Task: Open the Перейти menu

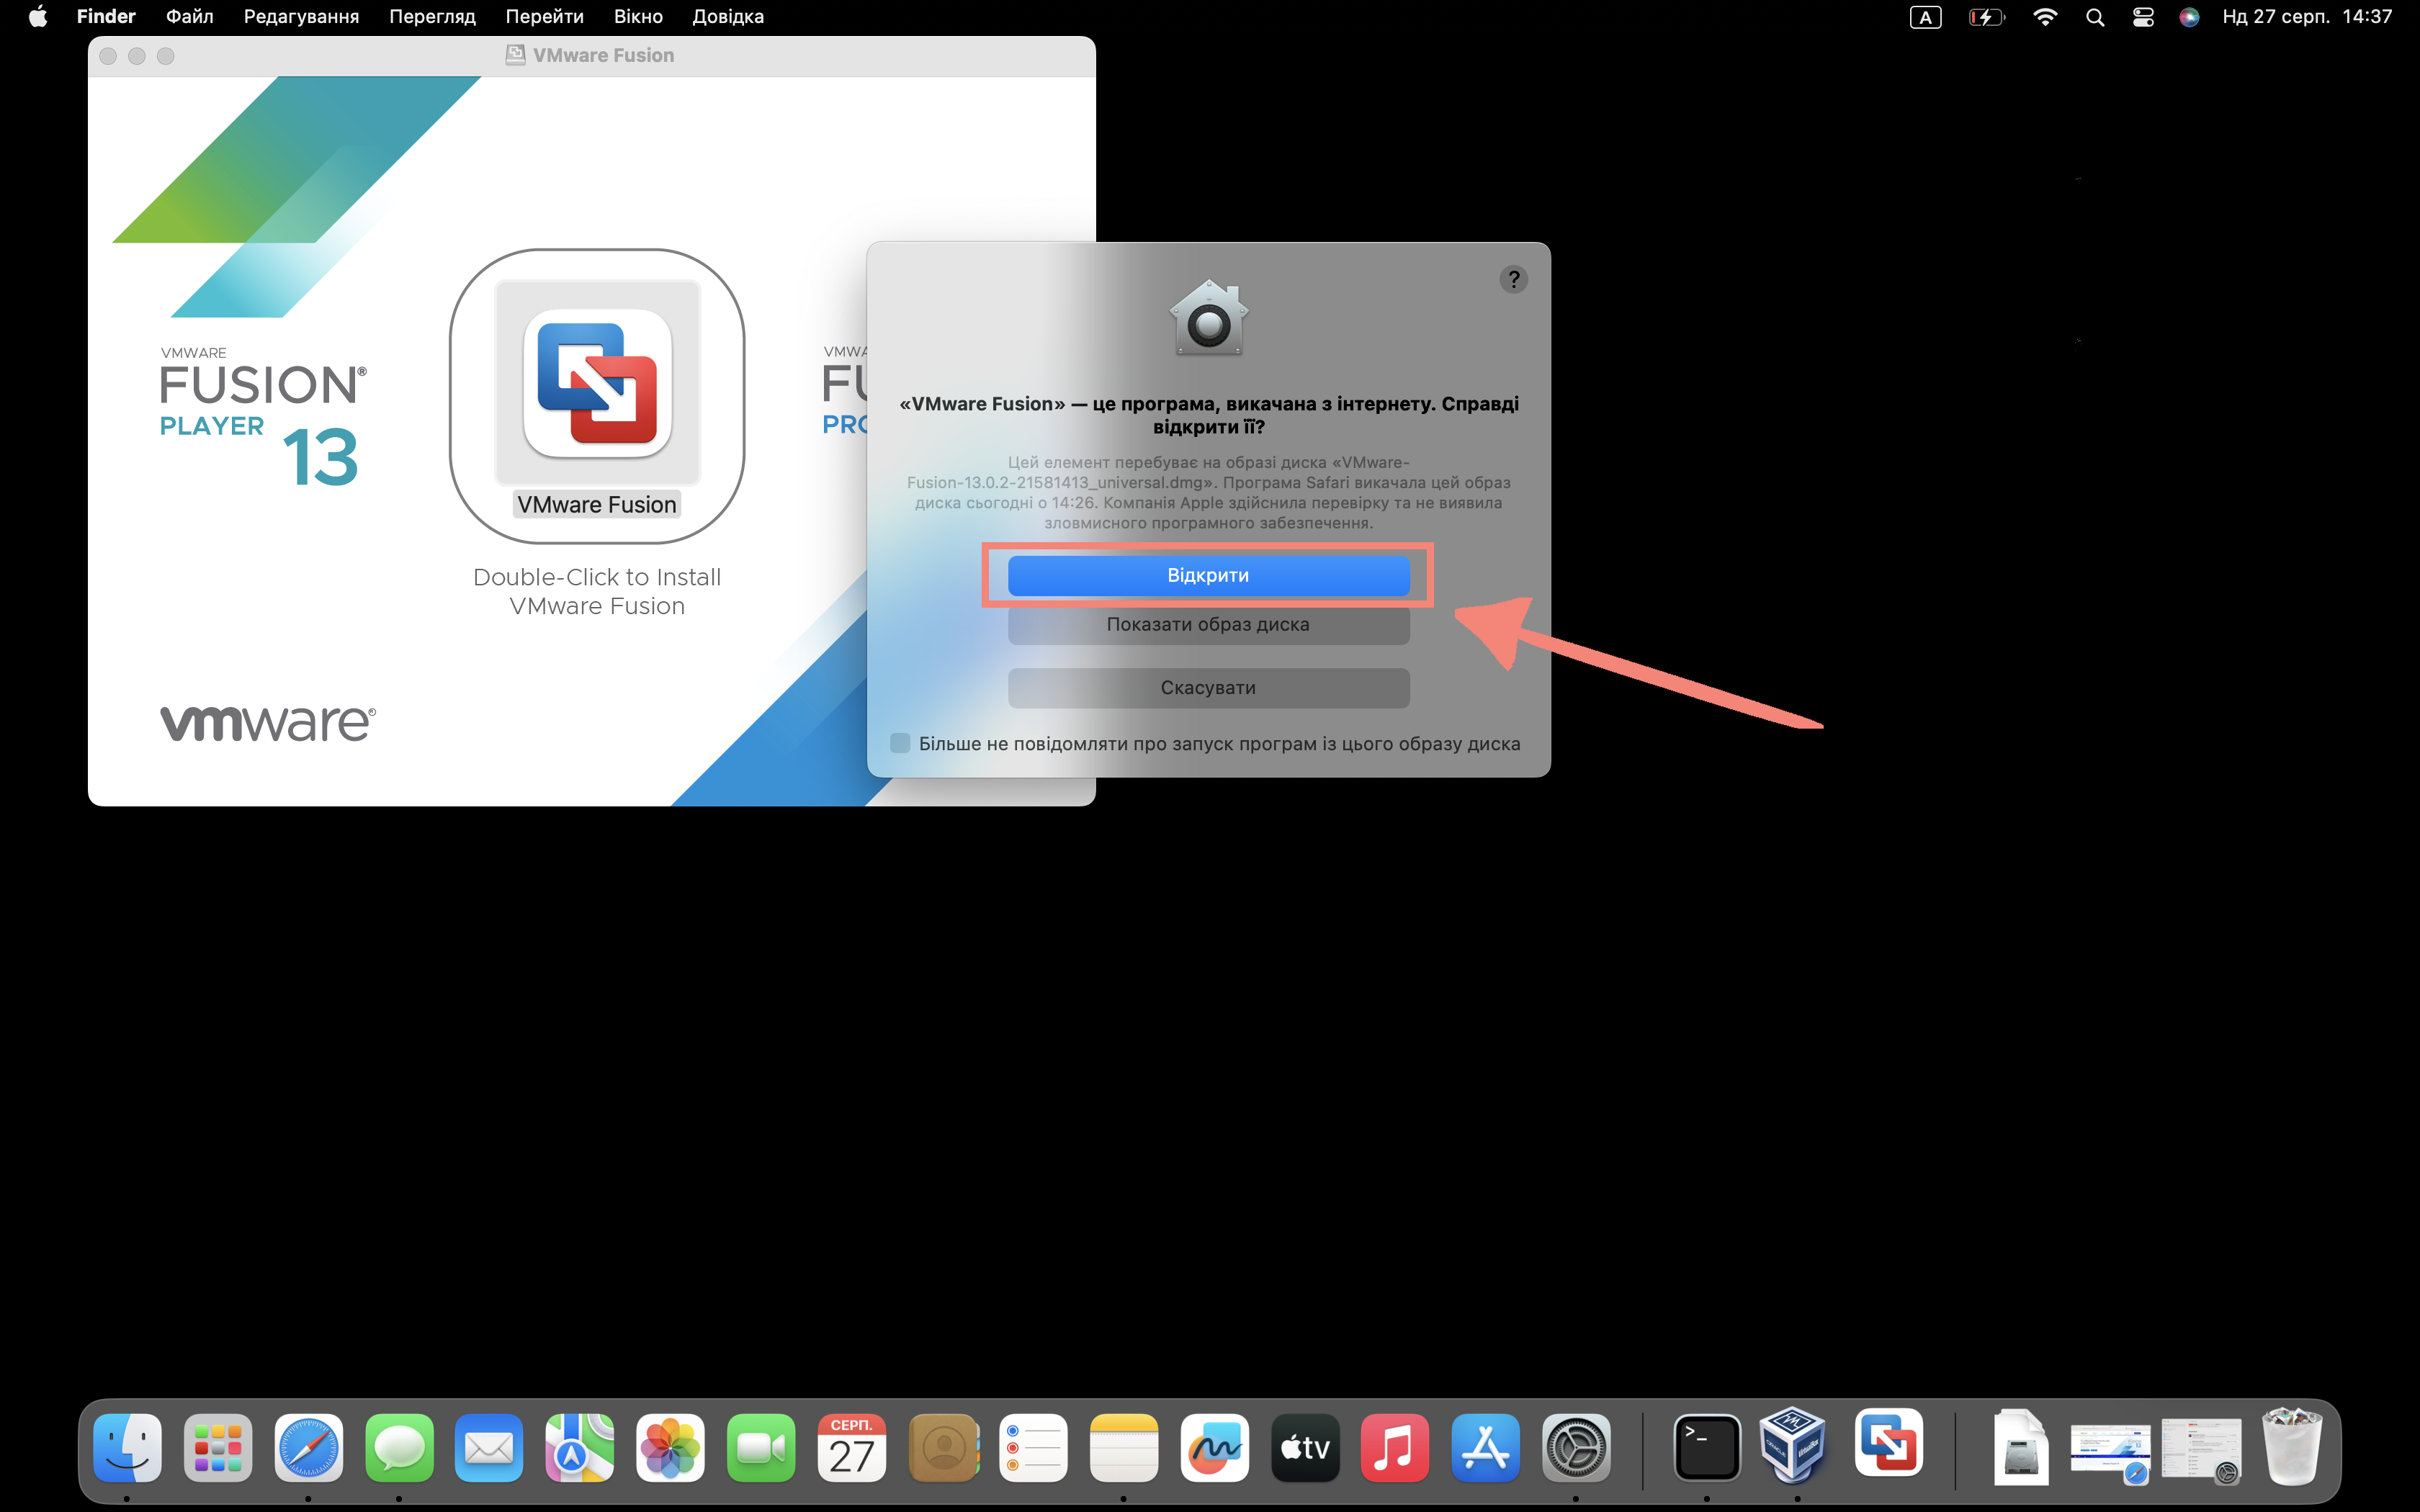Action: (x=544, y=17)
